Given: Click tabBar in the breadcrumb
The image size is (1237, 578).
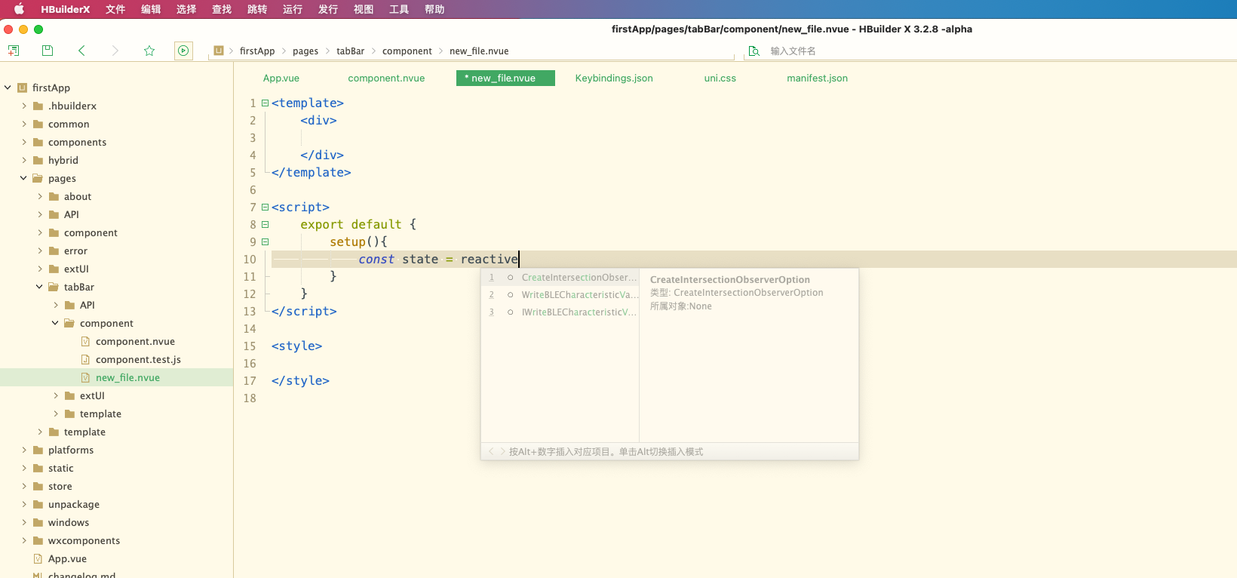Looking at the screenshot, I should (350, 51).
